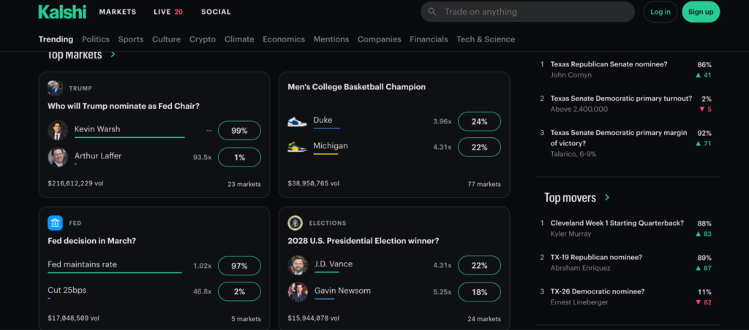Click the Kalshi logo

[x=62, y=12]
